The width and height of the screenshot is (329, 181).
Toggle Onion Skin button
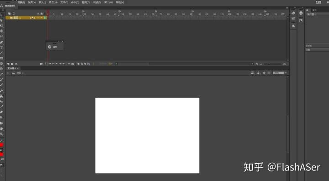point(78,64)
